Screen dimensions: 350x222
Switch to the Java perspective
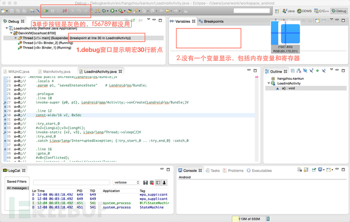coord(289,10)
